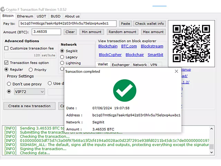Enable Customize transaction fee checkbox
221x166 pixels.
(7, 48)
